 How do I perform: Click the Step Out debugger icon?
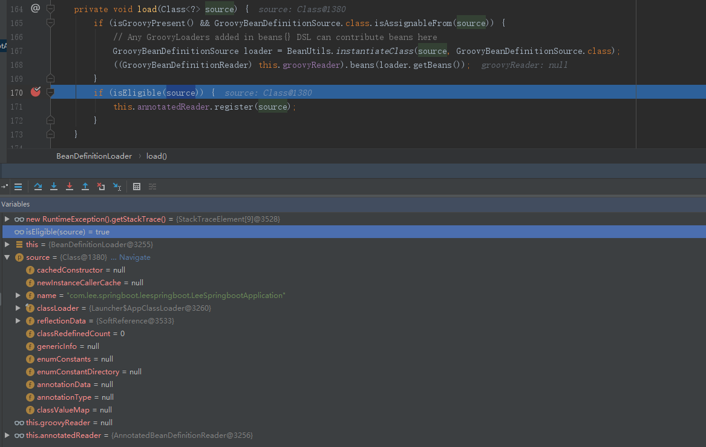tap(85, 187)
